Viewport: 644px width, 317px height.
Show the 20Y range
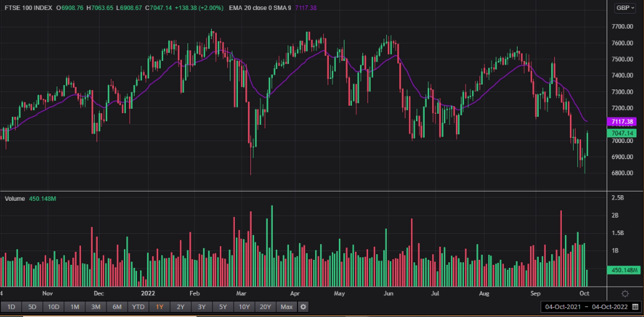(265, 307)
